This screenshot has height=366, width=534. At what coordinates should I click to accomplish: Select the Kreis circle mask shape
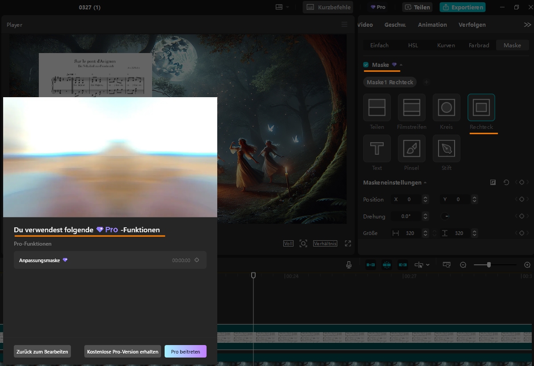click(x=446, y=107)
